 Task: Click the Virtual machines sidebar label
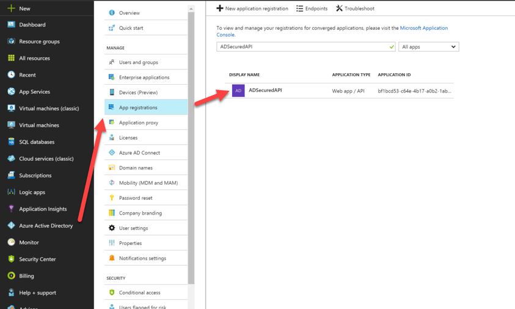tap(39, 125)
